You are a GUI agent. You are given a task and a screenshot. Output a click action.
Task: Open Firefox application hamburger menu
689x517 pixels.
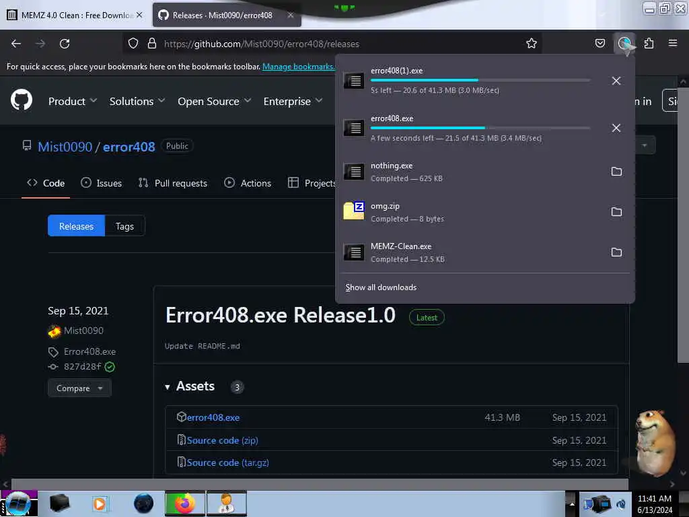click(x=672, y=43)
